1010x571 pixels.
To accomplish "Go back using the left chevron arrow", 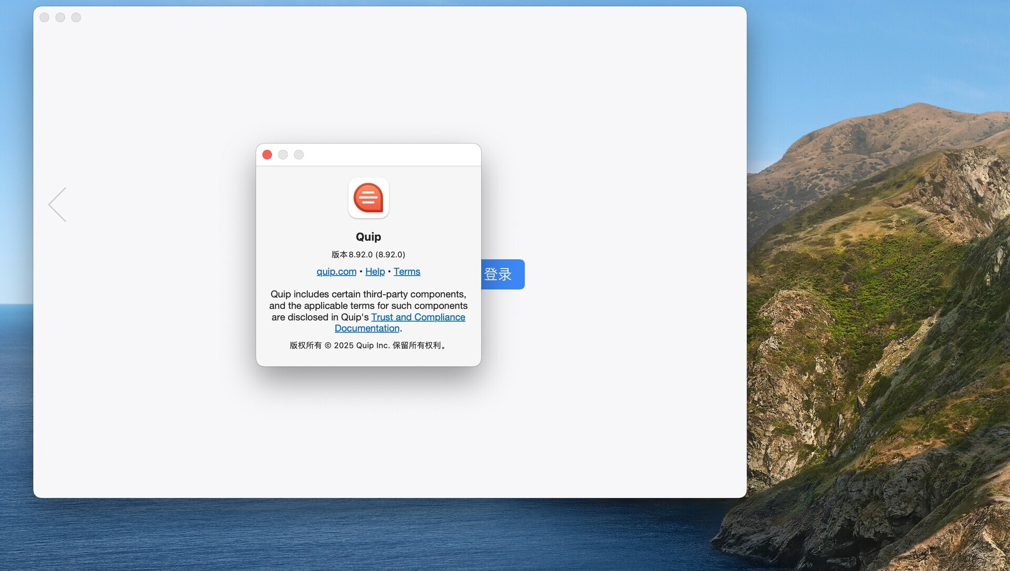I will pos(57,205).
